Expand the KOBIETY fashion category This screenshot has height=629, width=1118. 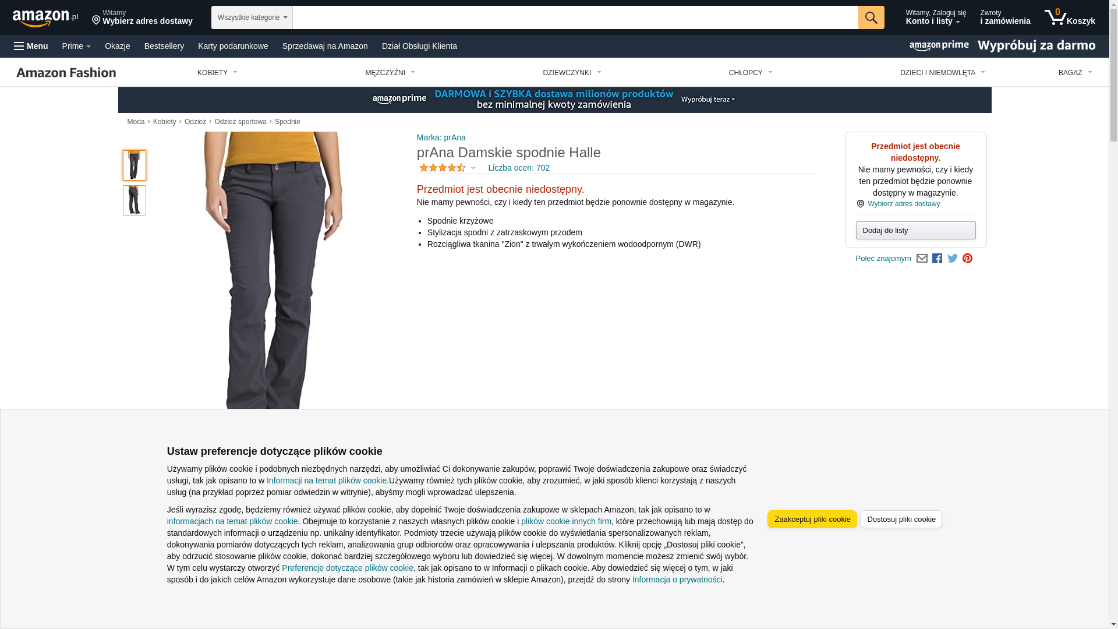[217, 73]
